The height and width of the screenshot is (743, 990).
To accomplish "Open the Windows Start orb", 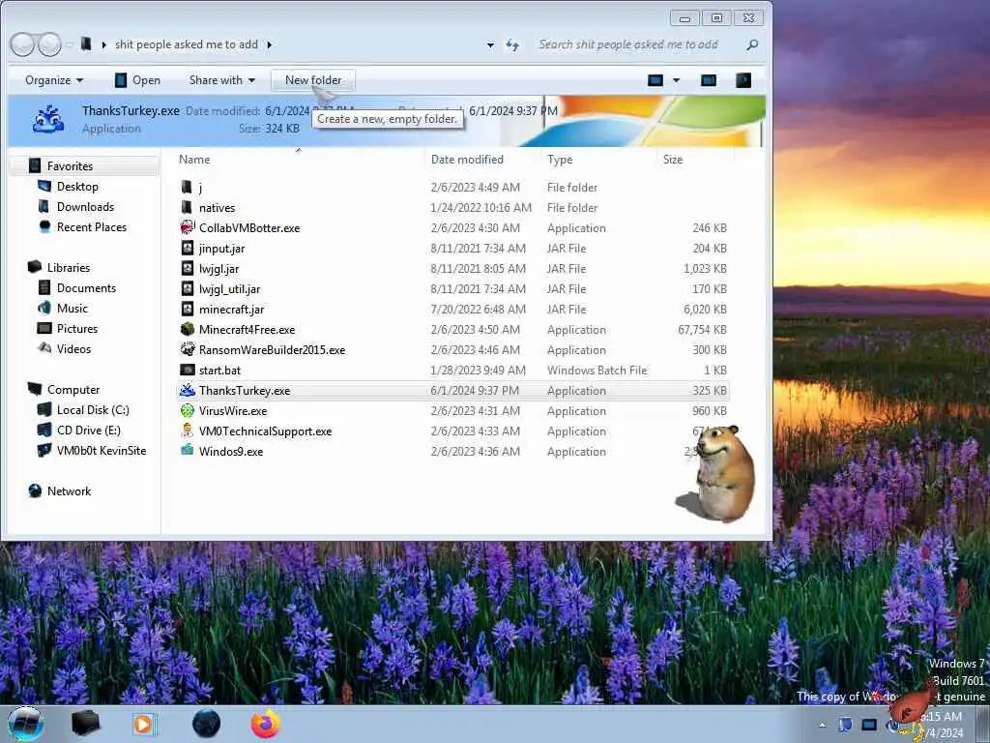I will pos(25,724).
